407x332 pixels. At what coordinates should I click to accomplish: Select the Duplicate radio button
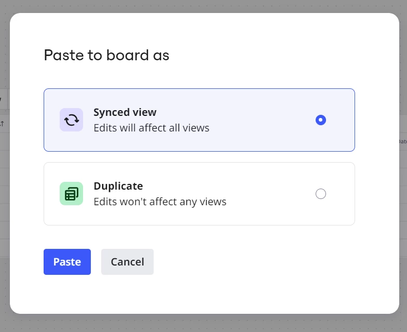click(x=321, y=194)
